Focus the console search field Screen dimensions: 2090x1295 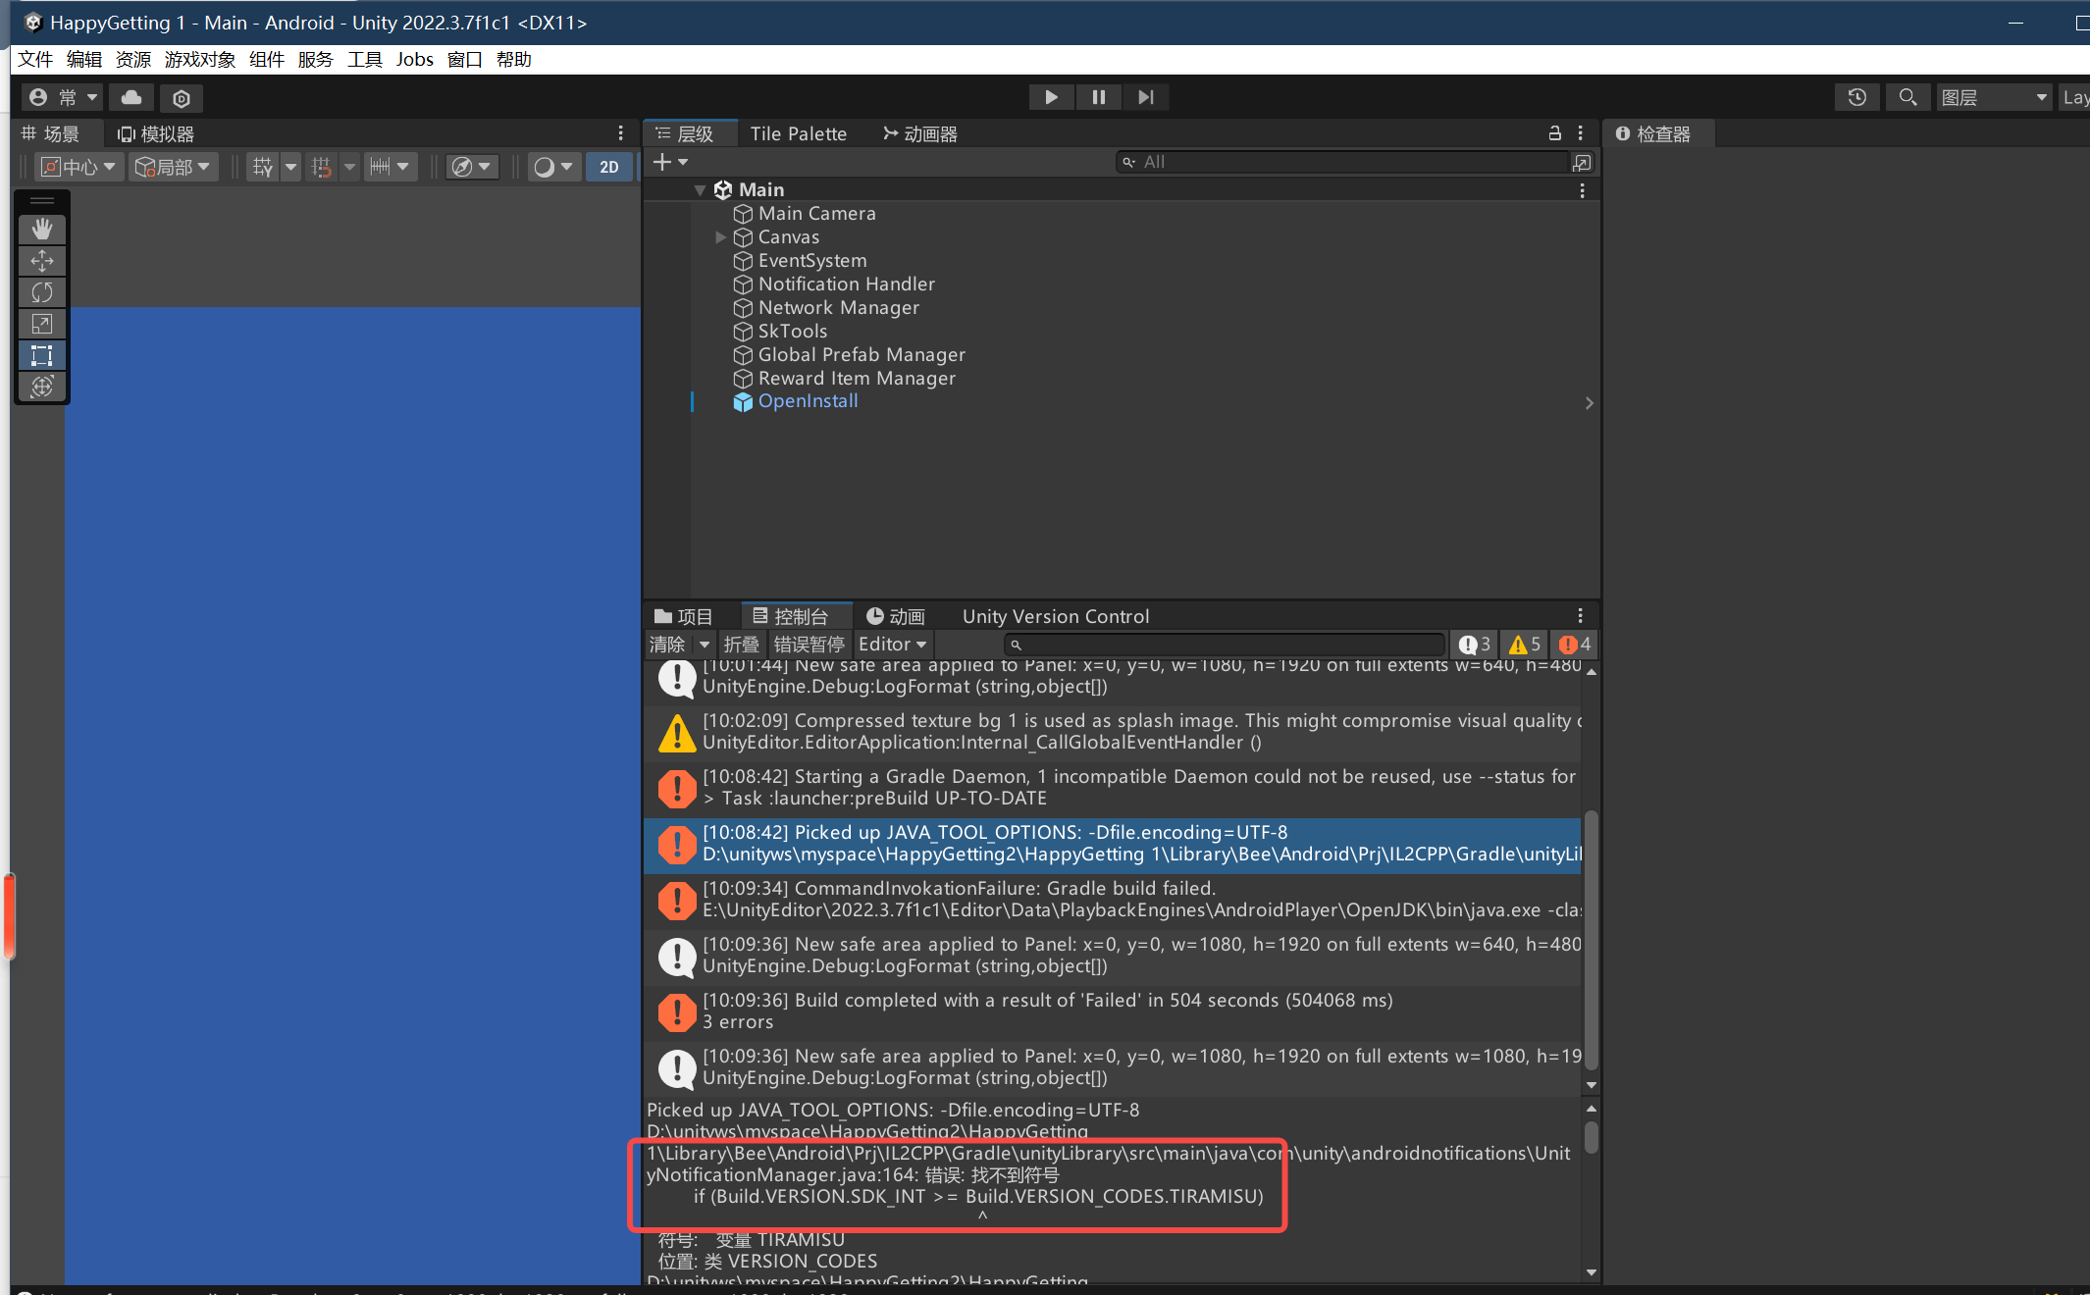(x=1225, y=645)
